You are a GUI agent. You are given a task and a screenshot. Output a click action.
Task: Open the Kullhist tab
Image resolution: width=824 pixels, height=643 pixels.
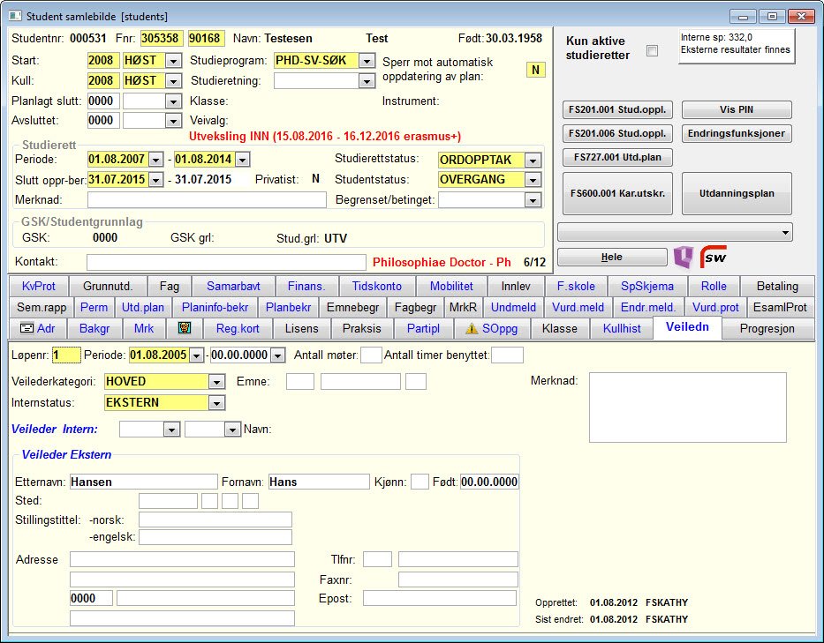[622, 329]
